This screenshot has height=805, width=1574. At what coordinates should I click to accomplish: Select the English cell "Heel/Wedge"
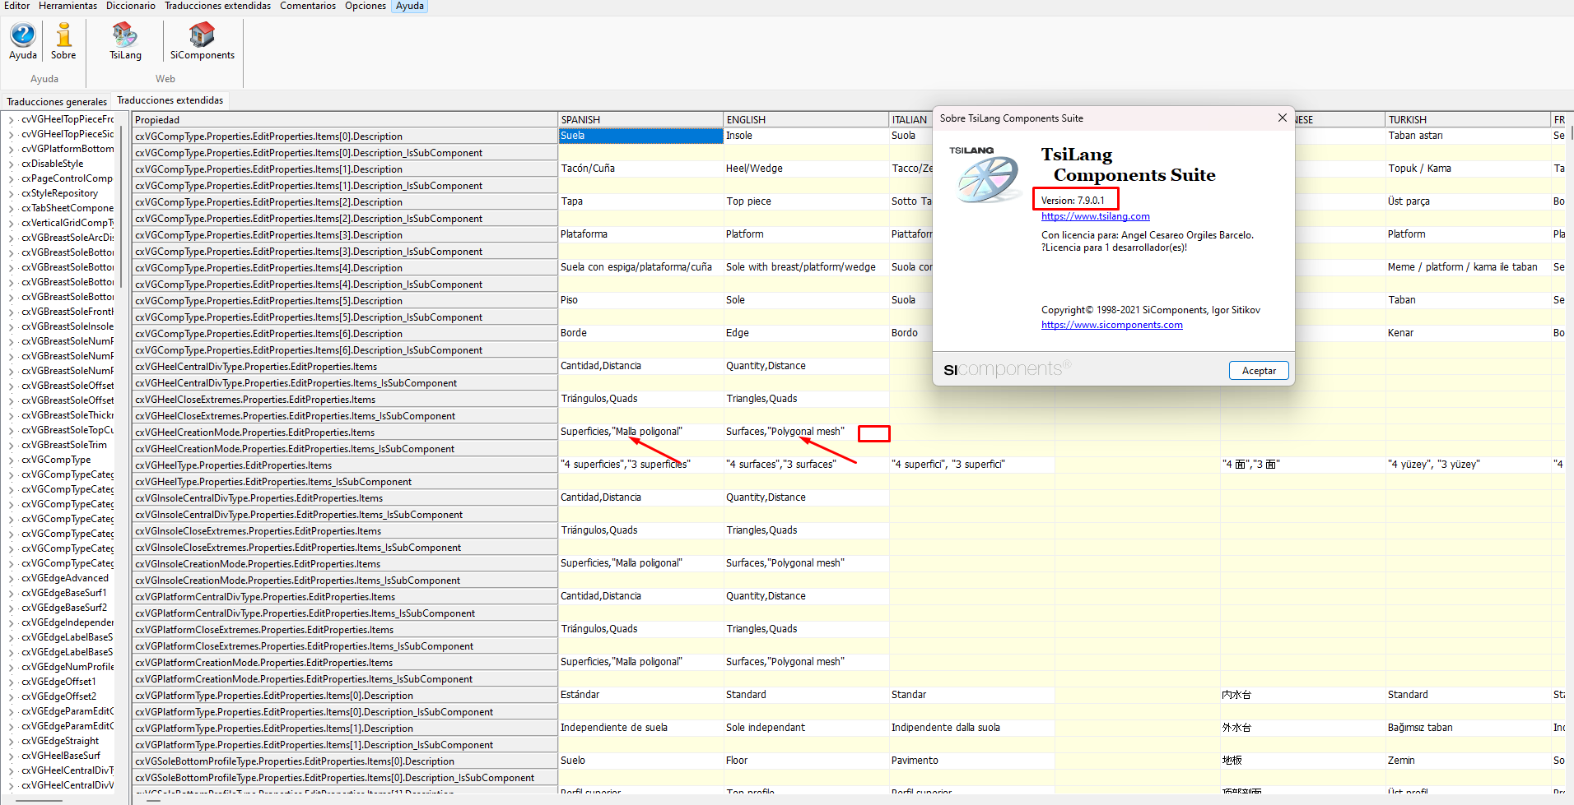point(806,169)
